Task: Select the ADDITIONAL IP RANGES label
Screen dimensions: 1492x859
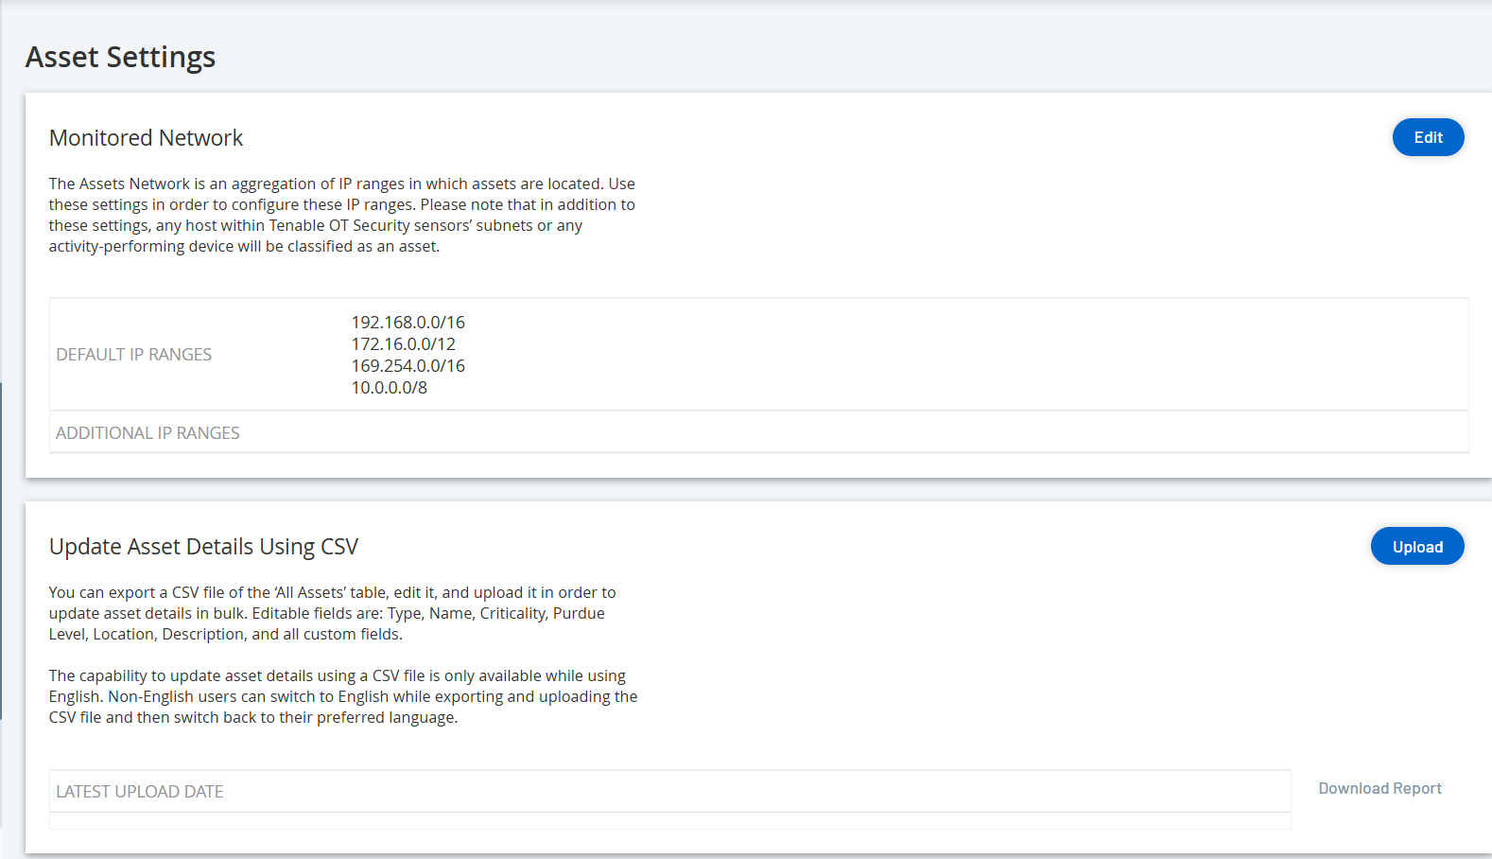Action: pyautogui.click(x=147, y=432)
